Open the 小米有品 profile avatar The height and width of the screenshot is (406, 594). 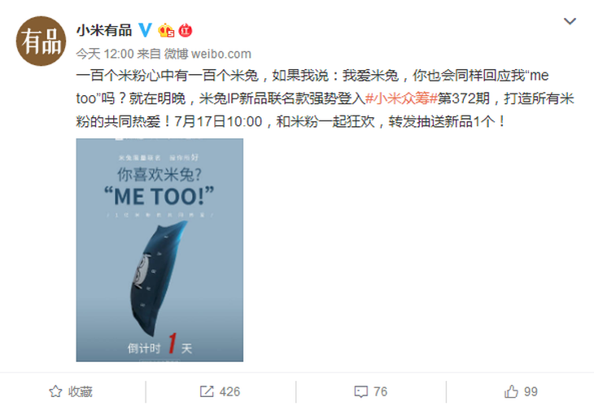(41, 41)
